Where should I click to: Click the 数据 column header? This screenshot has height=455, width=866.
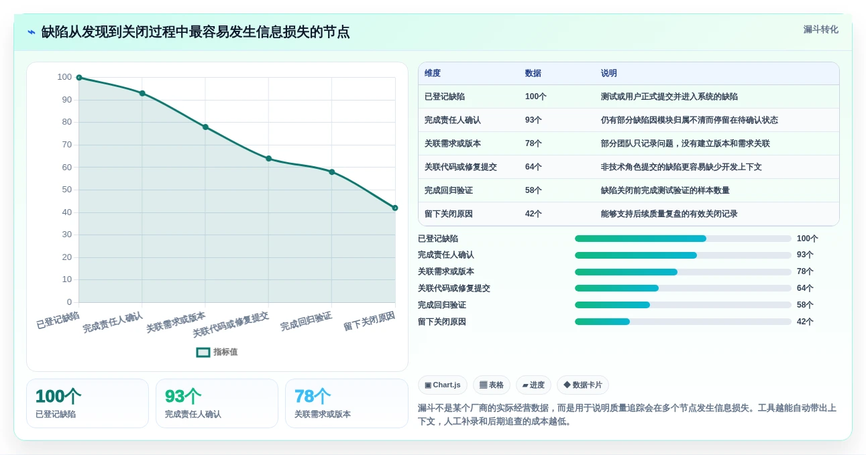533,74
